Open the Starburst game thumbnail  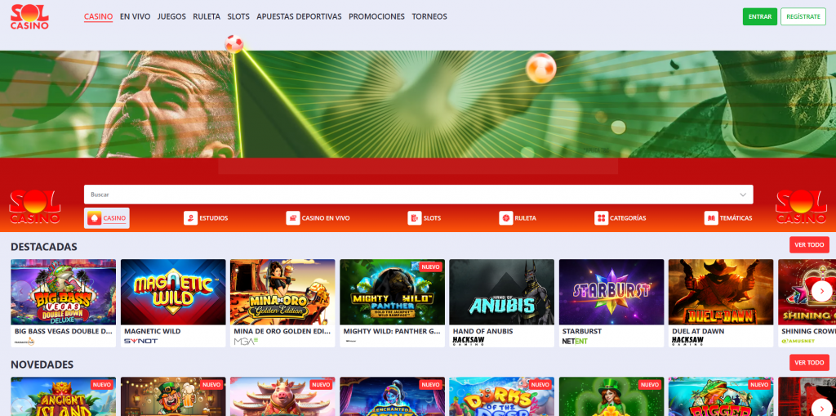click(611, 292)
